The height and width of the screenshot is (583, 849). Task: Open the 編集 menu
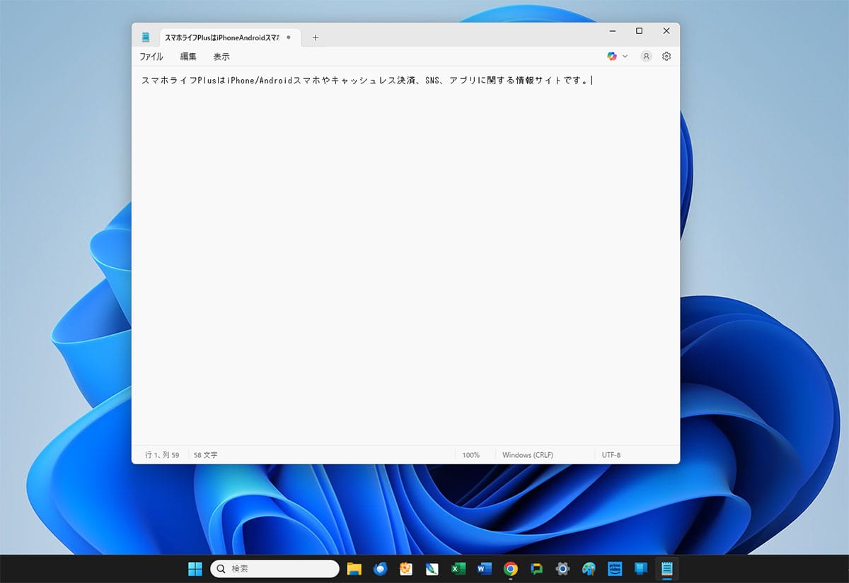188,57
